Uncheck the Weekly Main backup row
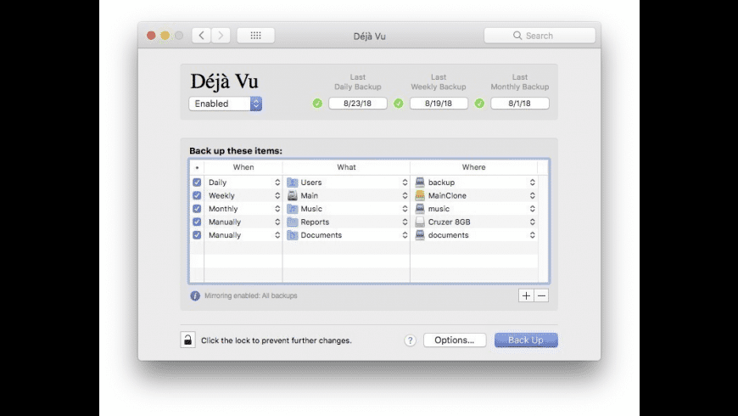This screenshot has width=738, height=416. pos(197,195)
